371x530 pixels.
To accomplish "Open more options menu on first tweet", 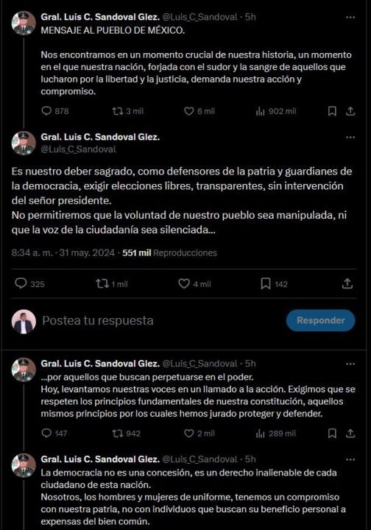I will [x=350, y=17].
